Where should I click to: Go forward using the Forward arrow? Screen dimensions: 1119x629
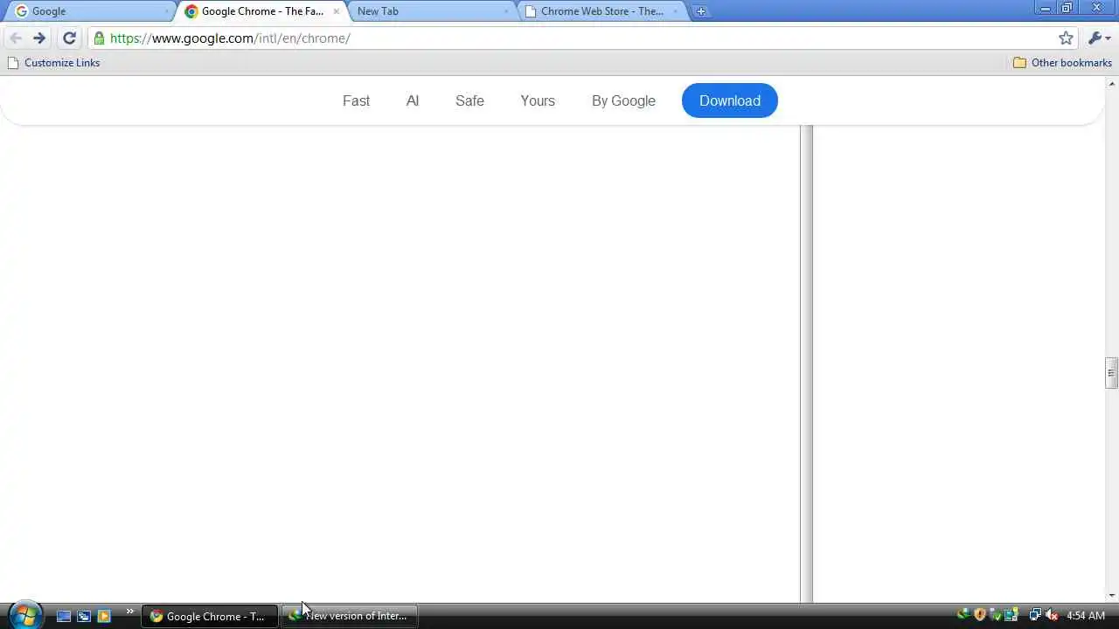point(39,38)
